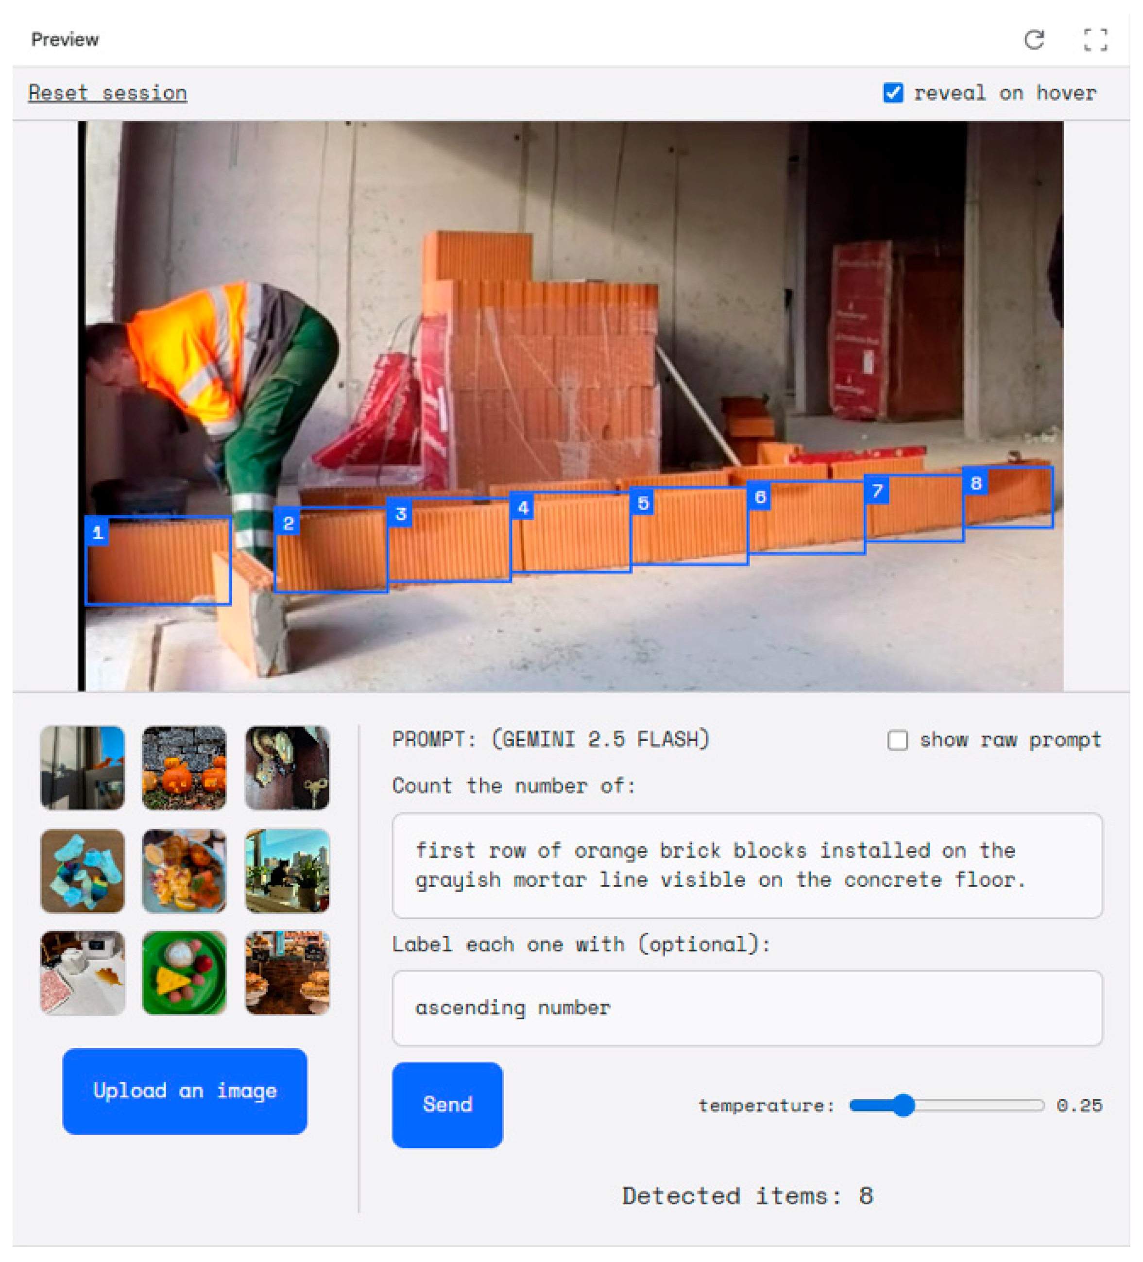Click bounding box label 1 on image
1143x1262 pixels.
[98, 532]
